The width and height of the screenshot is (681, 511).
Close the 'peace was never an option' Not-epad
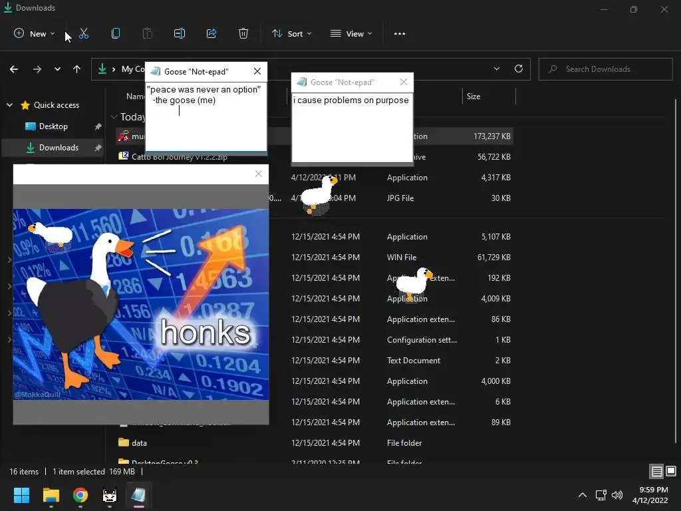click(x=257, y=71)
